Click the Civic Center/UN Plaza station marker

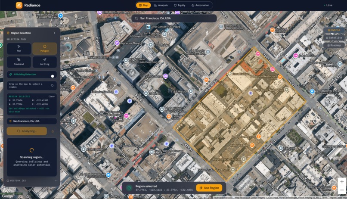pos(148,27)
